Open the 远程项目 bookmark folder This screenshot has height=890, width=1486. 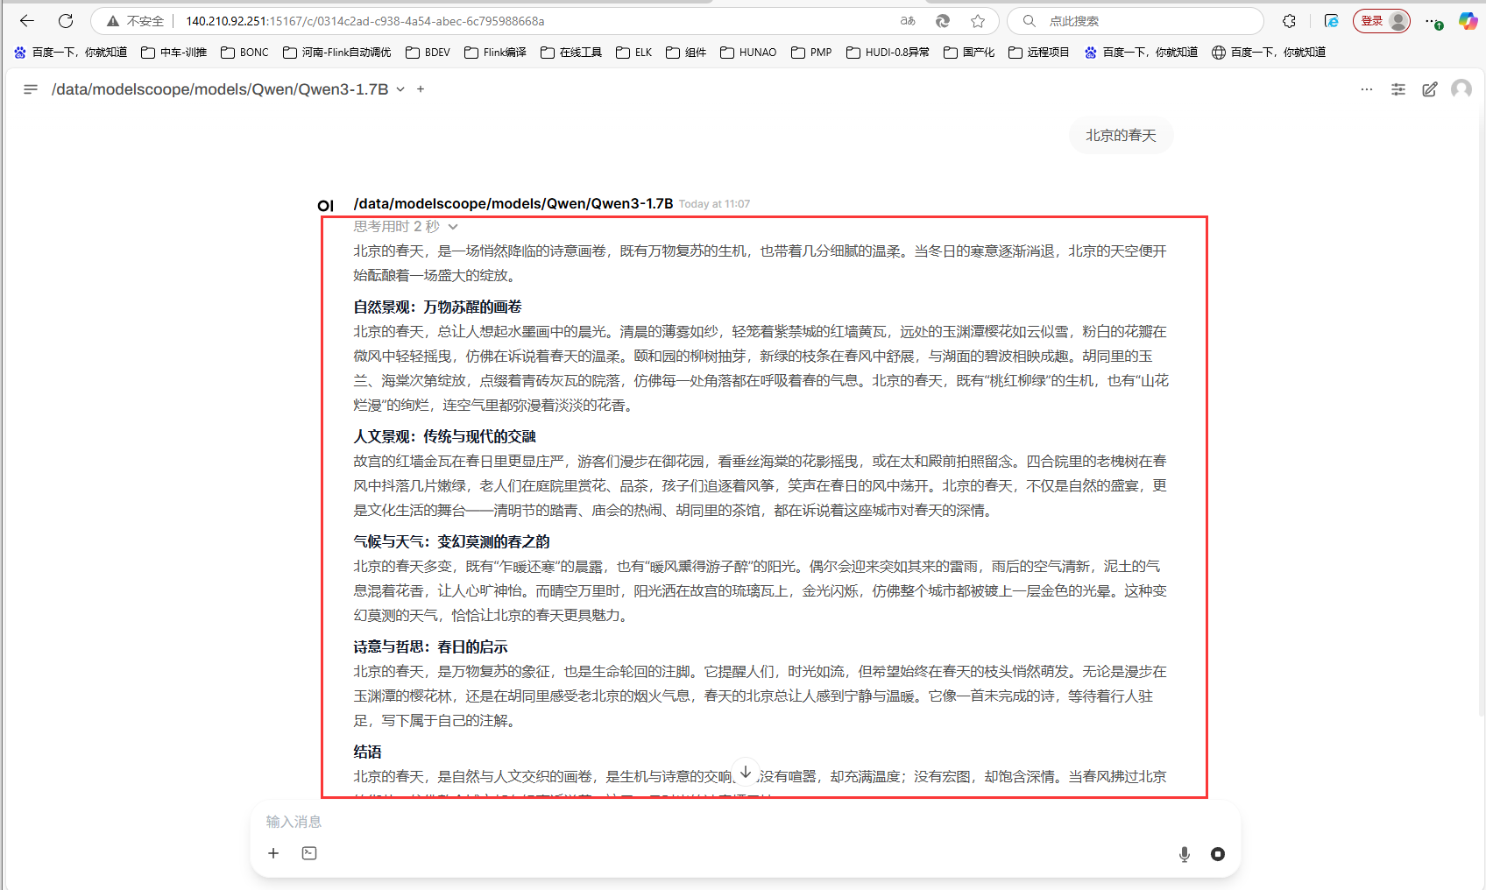[x=1038, y=53]
